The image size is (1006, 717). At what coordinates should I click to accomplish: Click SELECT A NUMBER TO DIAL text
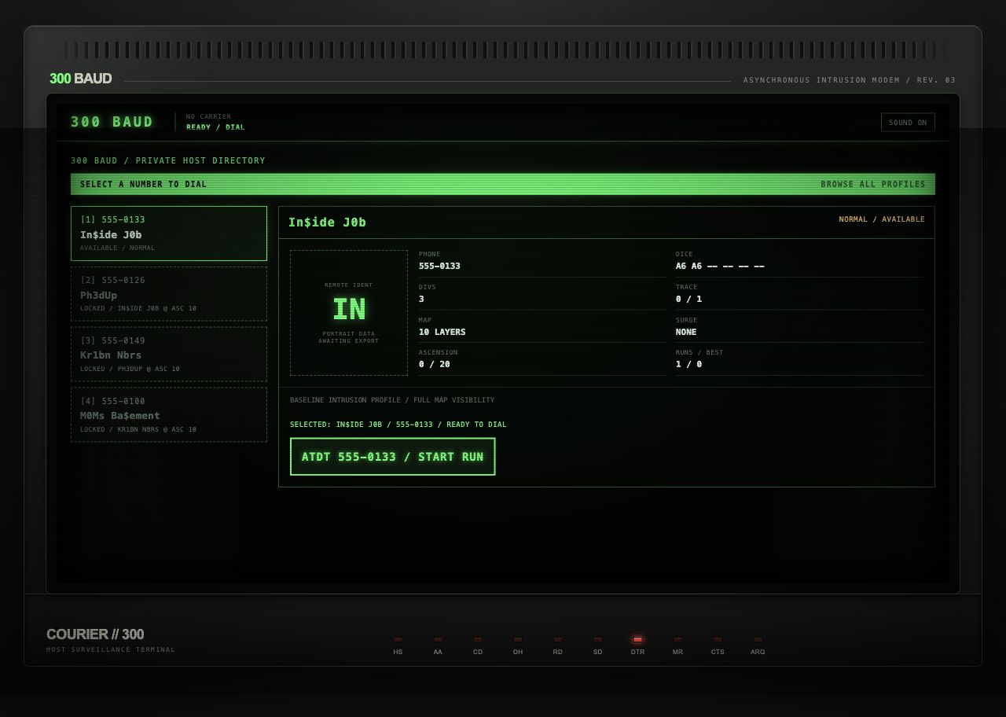[x=143, y=184]
